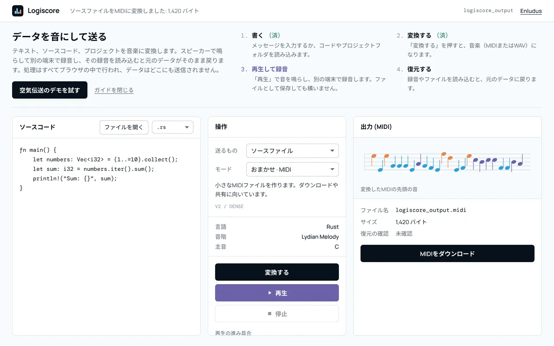Screen dimensions: 554x346
Task: Click the 操作 panel title
Action: [x=221, y=127]
